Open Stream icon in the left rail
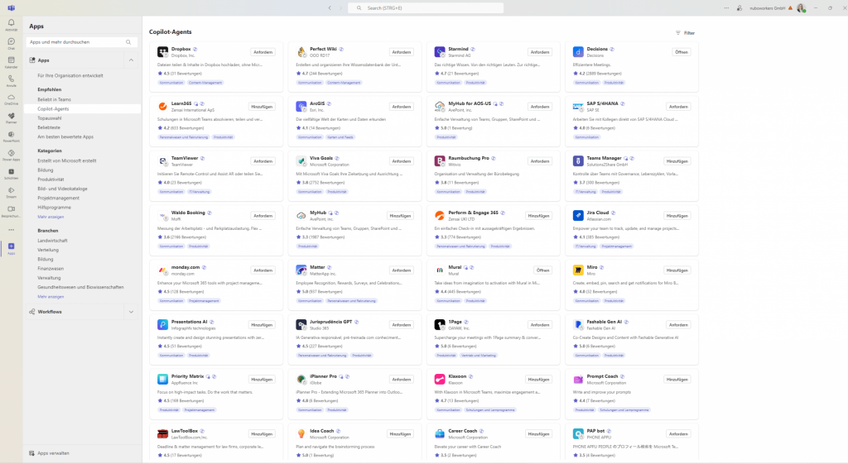 (11, 192)
